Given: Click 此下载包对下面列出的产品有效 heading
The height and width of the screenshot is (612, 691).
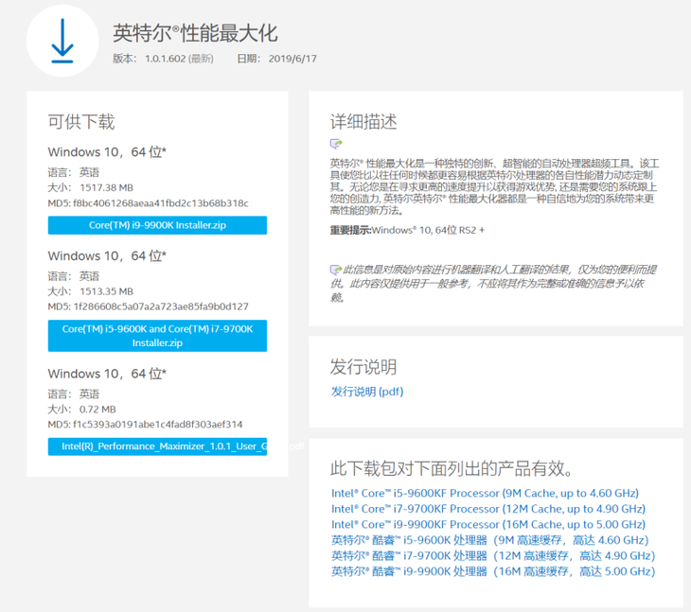Looking at the screenshot, I should click(452, 468).
